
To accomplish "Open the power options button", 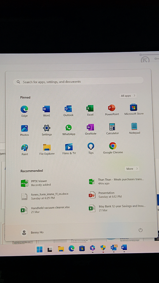I will 140,230.
